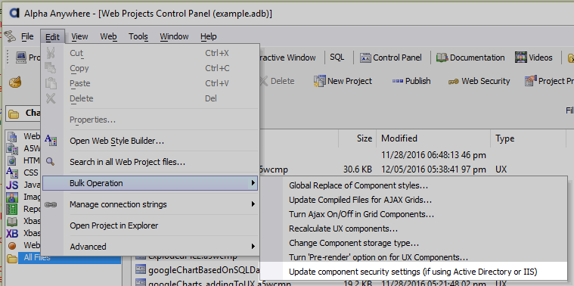Click the connection strings chain icon
Image resolution: width=574 pixels, height=286 pixels.
[51, 204]
